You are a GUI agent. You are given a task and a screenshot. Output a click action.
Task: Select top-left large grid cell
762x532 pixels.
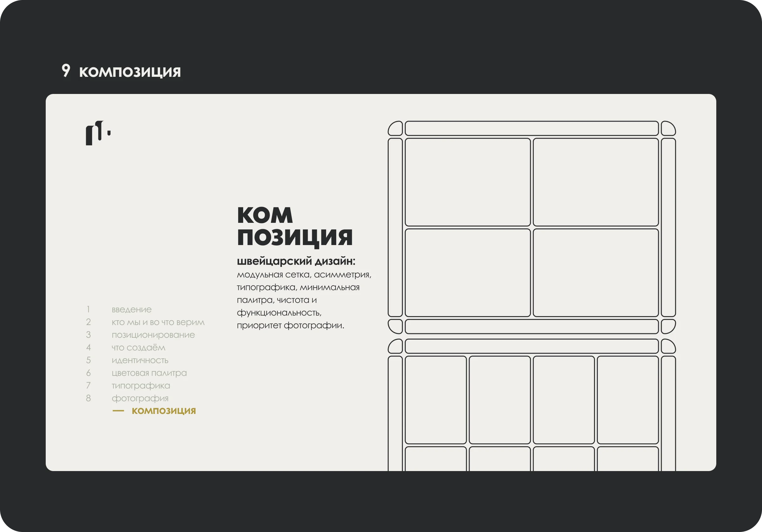467,182
